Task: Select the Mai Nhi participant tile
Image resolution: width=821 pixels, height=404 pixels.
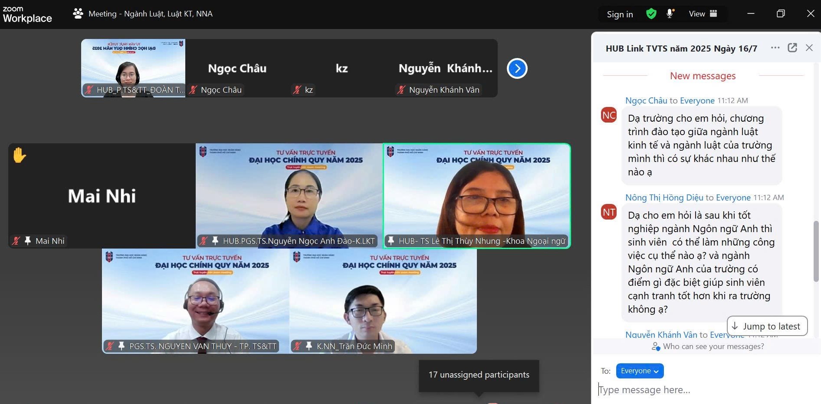Action: pyautogui.click(x=102, y=196)
